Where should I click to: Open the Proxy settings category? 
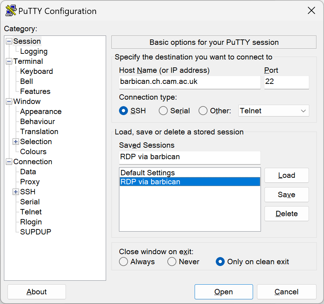(x=30, y=182)
